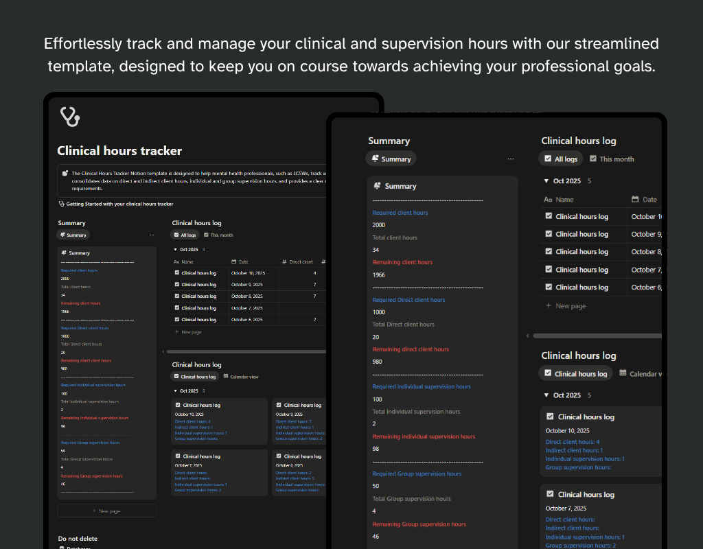Click the hash icon of Direct client column
Screen dimensions: 703x549
(x=284, y=262)
